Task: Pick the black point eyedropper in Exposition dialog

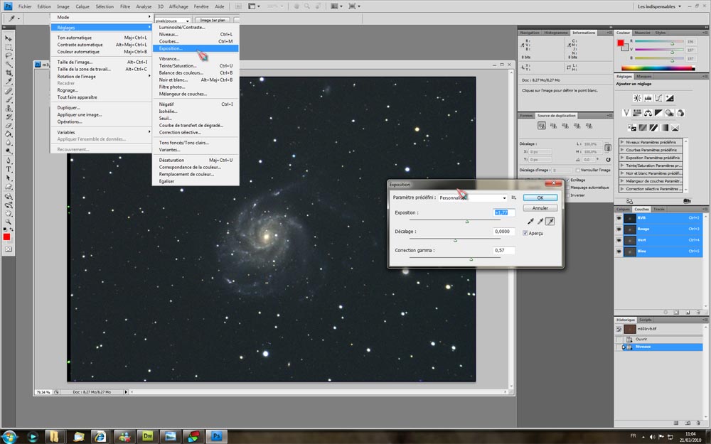Action: [530, 222]
